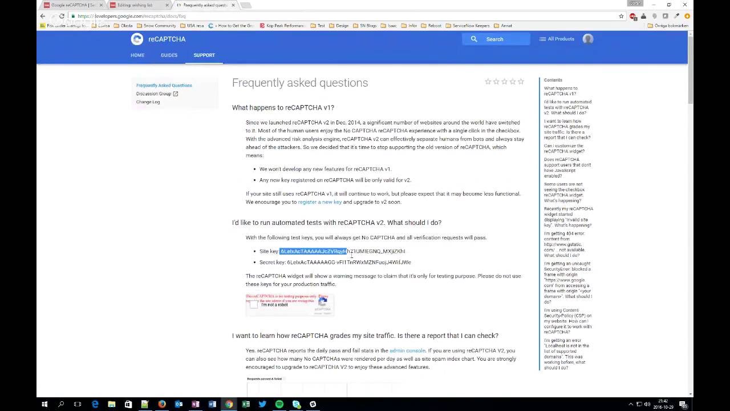Open the Chrome menu button
This screenshot has width=730, height=411.
pos(687,16)
